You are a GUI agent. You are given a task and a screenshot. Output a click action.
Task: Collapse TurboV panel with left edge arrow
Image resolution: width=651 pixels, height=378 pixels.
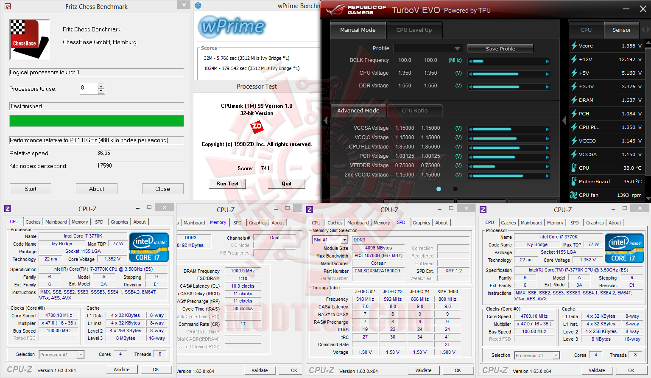pos(326,121)
